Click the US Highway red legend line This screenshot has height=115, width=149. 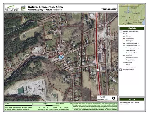[x=124, y=39]
